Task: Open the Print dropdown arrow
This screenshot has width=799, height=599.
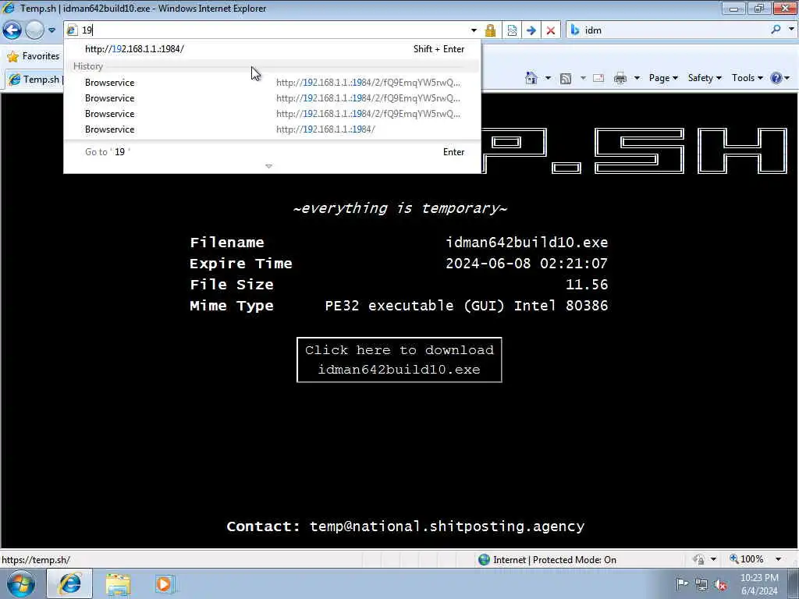Action: (637, 78)
